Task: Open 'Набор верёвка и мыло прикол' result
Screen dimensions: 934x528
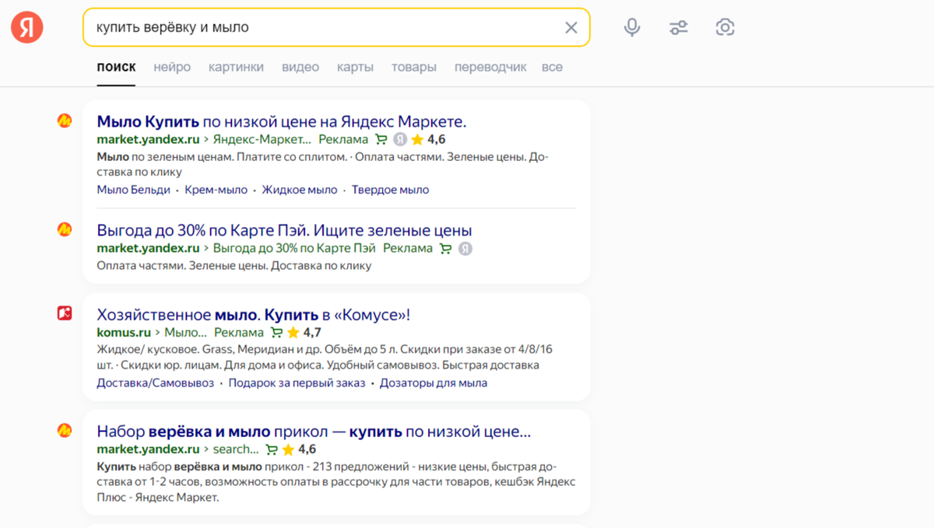Action: pyautogui.click(x=314, y=432)
